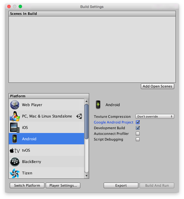The image size is (184, 199).
Task: Click the Development Build label
Action: coord(109,128)
